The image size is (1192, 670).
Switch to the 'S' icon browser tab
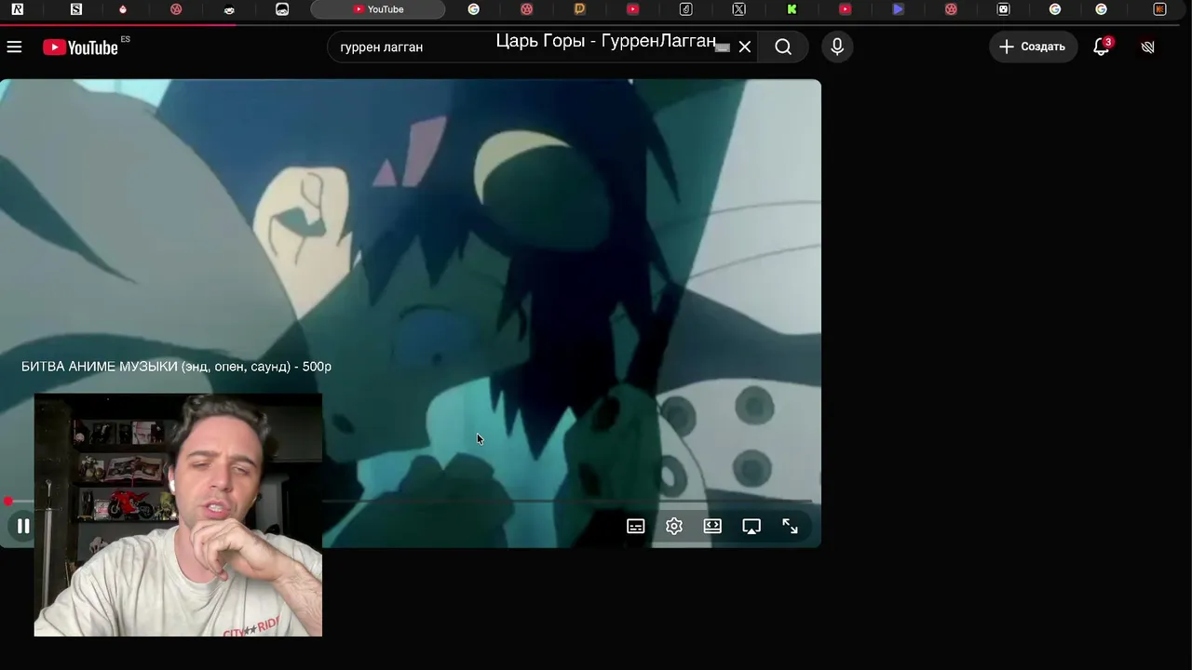[76, 9]
